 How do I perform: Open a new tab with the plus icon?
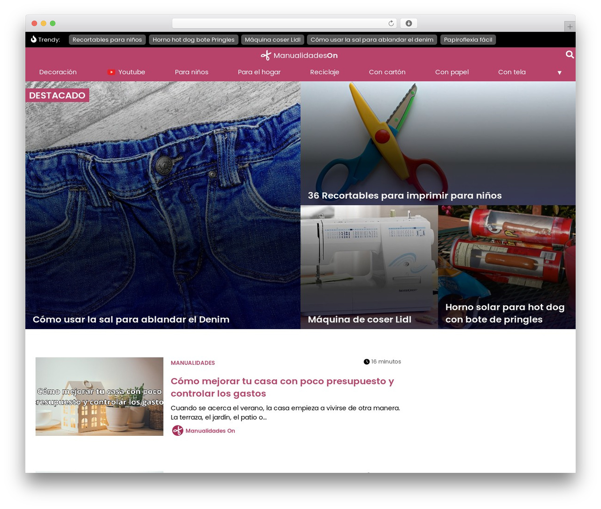pyautogui.click(x=570, y=27)
